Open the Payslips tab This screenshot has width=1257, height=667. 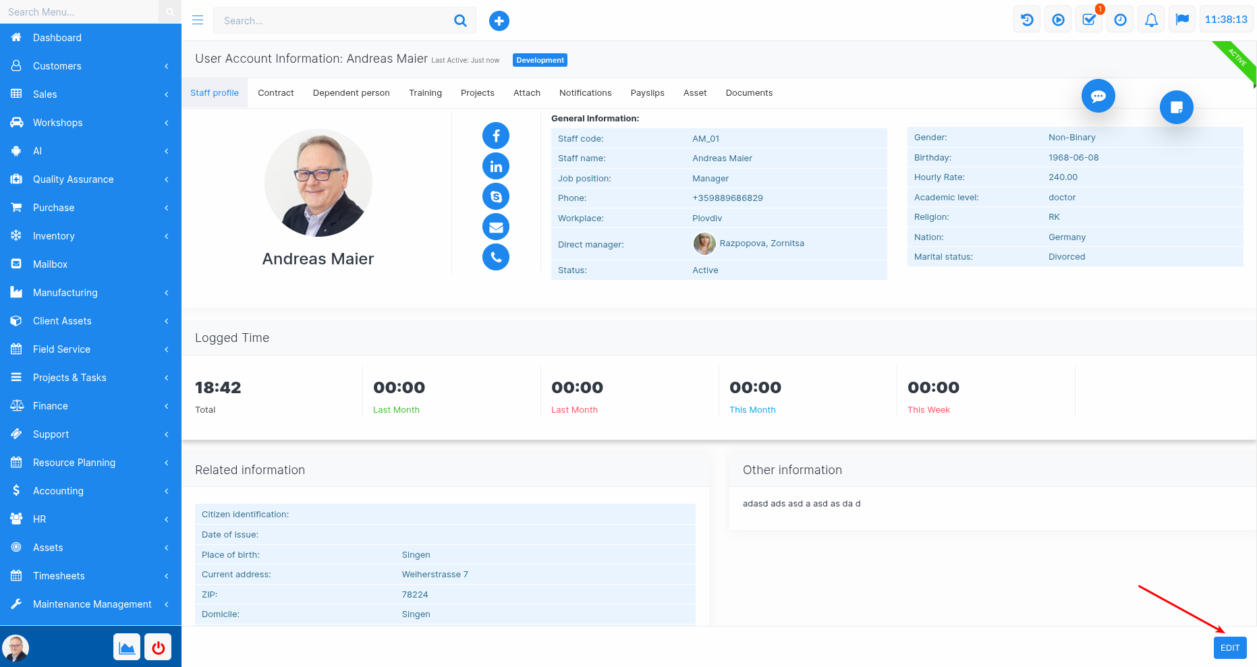(647, 93)
